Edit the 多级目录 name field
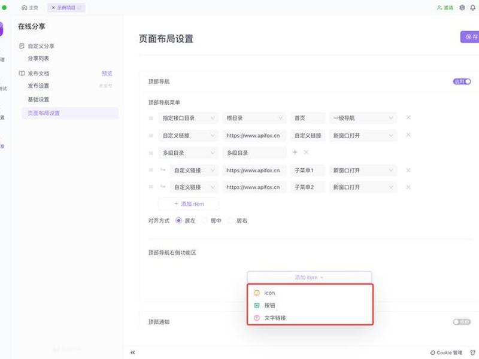479x359 pixels. 254,153
